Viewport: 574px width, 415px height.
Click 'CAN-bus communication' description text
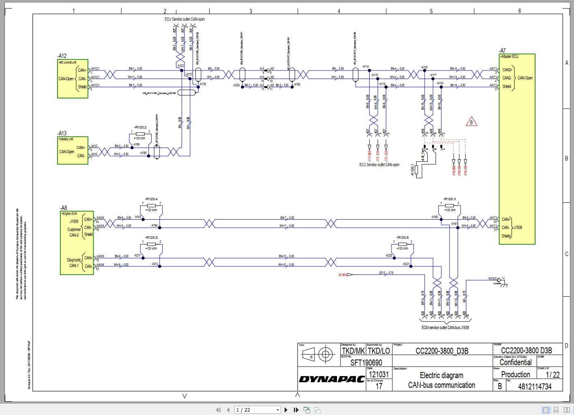(x=441, y=385)
